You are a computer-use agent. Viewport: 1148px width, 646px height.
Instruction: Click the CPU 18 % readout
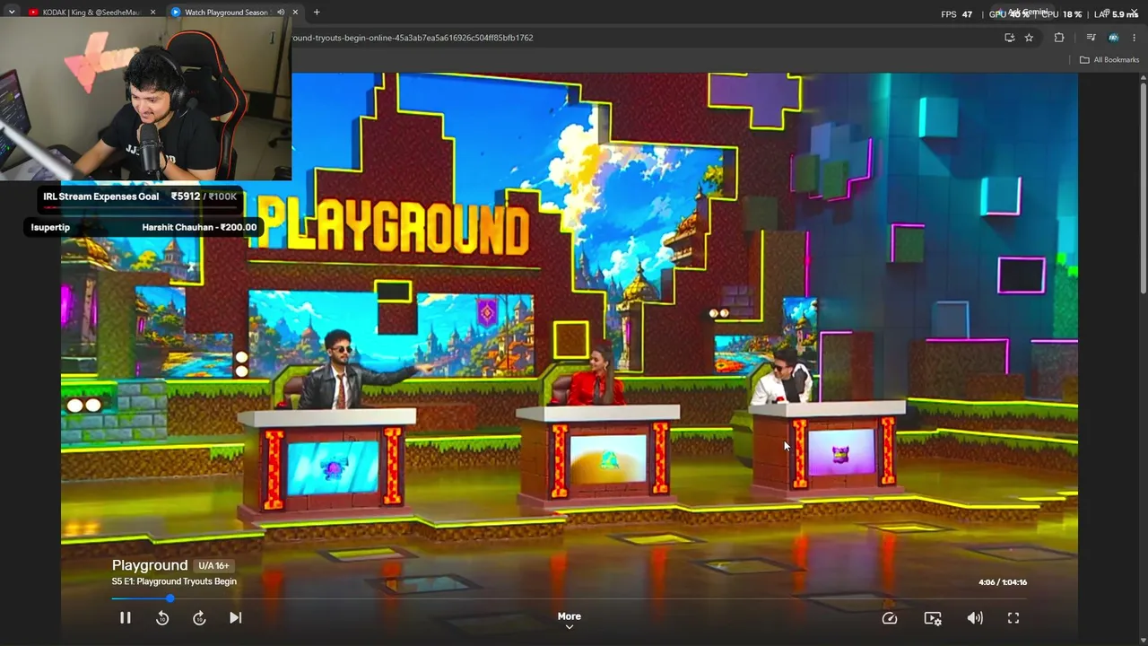(1062, 14)
